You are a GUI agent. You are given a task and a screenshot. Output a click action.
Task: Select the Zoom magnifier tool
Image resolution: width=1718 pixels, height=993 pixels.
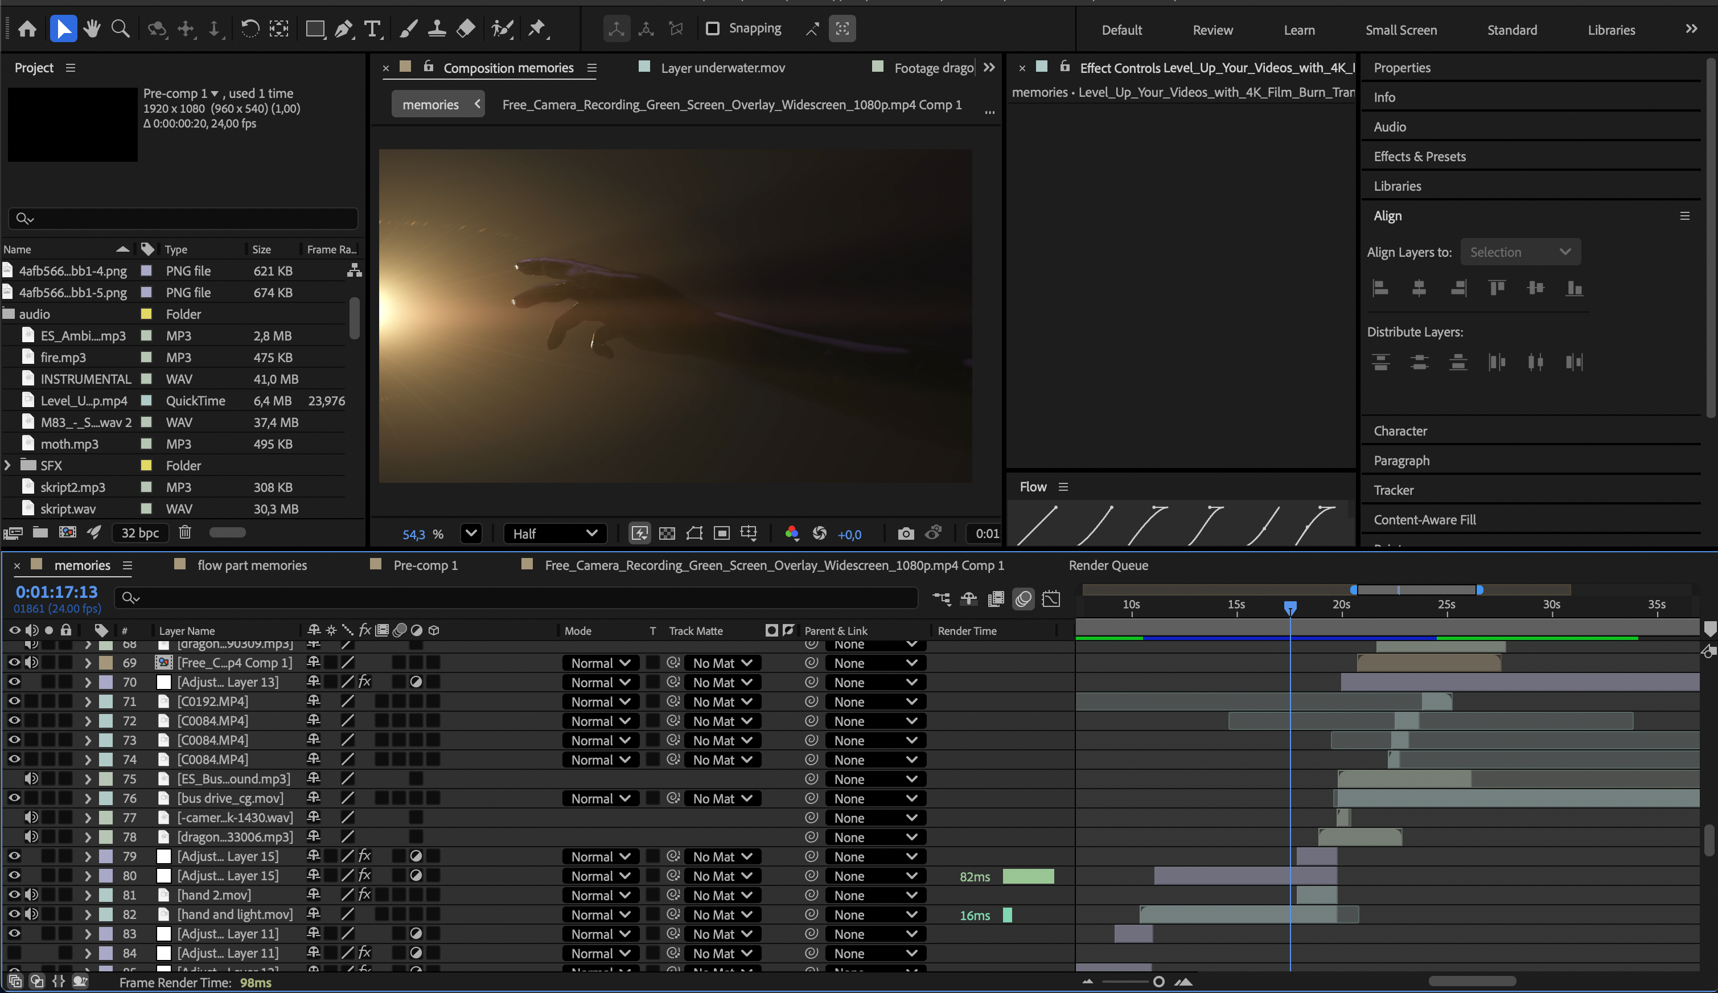click(x=121, y=28)
